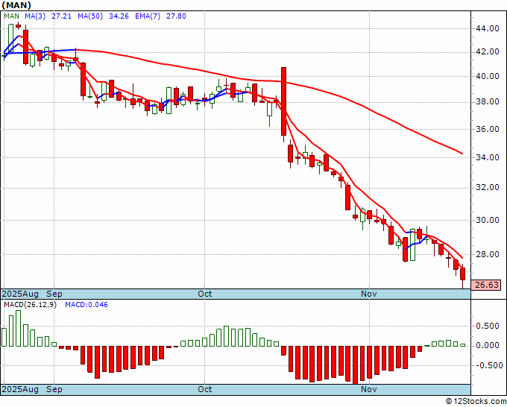Click 2025Aug on price chart time axis
The width and height of the screenshot is (507, 407).
pos(20,294)
